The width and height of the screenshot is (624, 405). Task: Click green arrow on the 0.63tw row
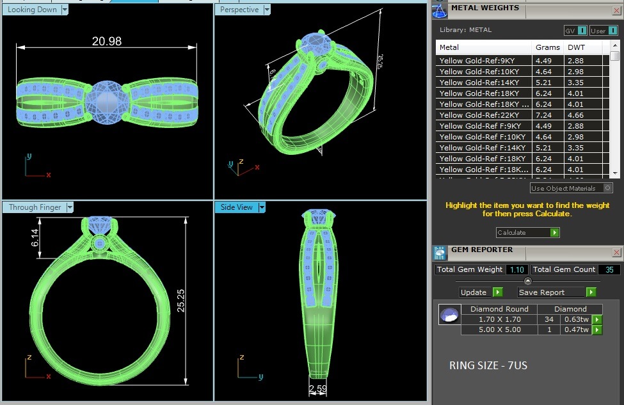pyautogui.click(x=597, y=319)
